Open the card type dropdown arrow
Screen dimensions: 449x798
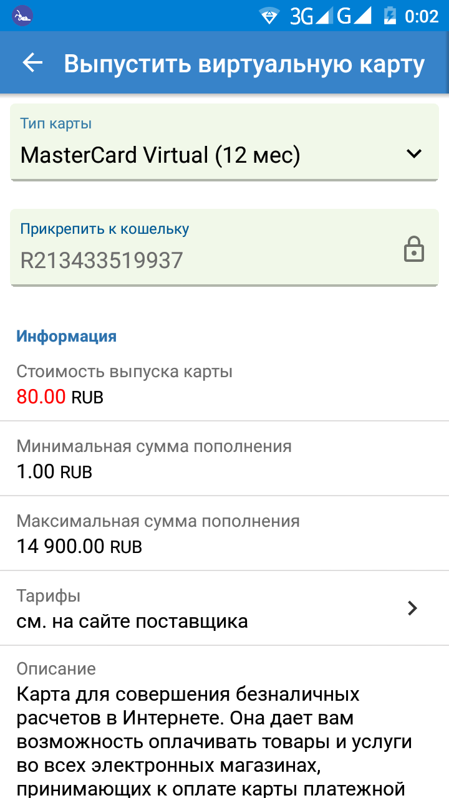414,153
